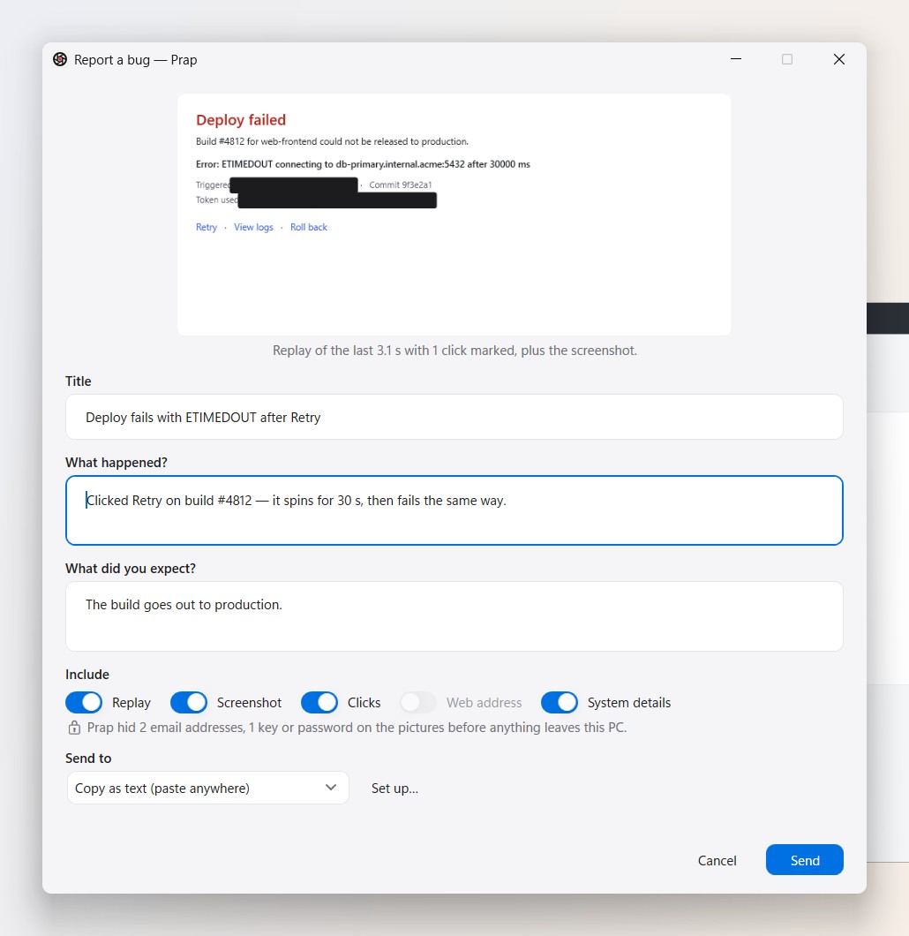Screen dimensions: 909x936
Task: Click the chevron on Copy as text combo
Action: click(331, 788)
